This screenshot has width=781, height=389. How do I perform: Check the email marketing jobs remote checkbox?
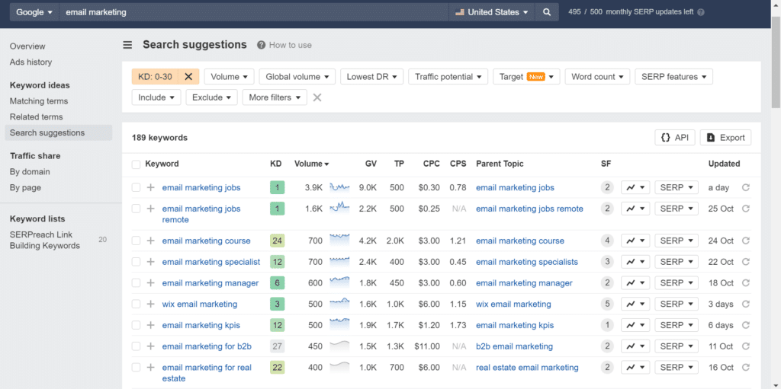[x=136, y=209]
